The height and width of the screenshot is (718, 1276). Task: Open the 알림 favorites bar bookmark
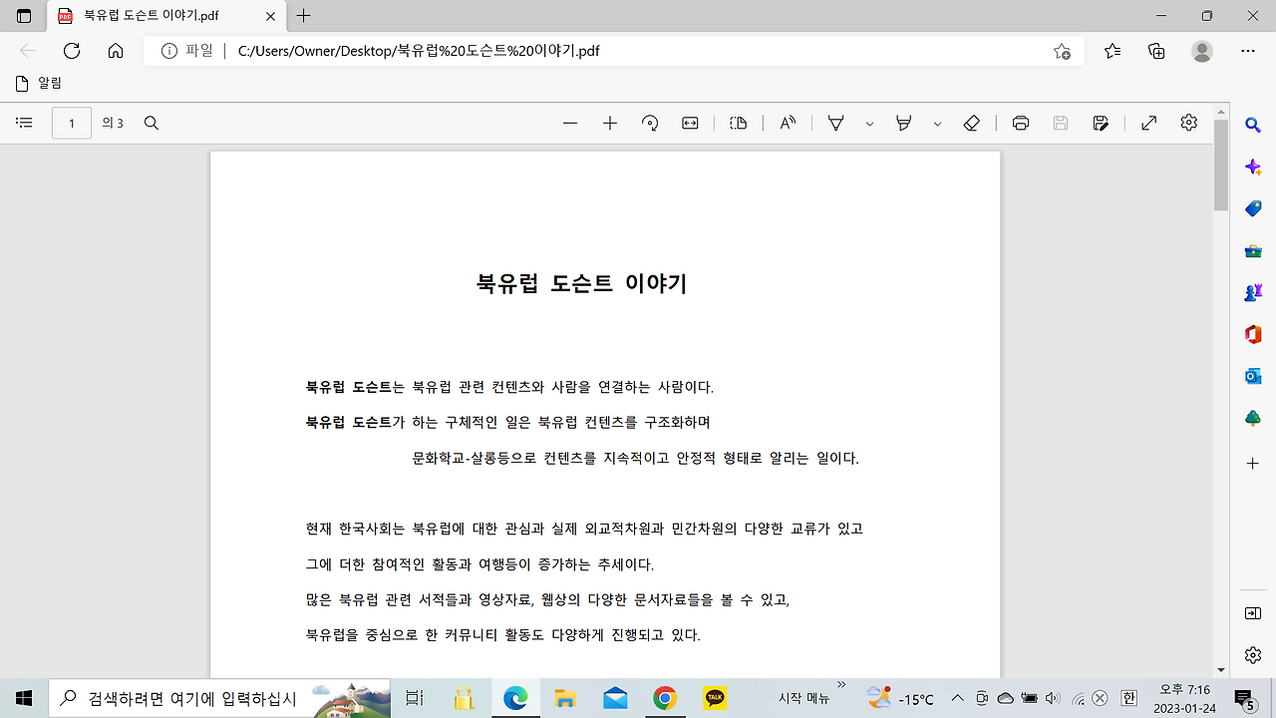click(x=38, y=83)
